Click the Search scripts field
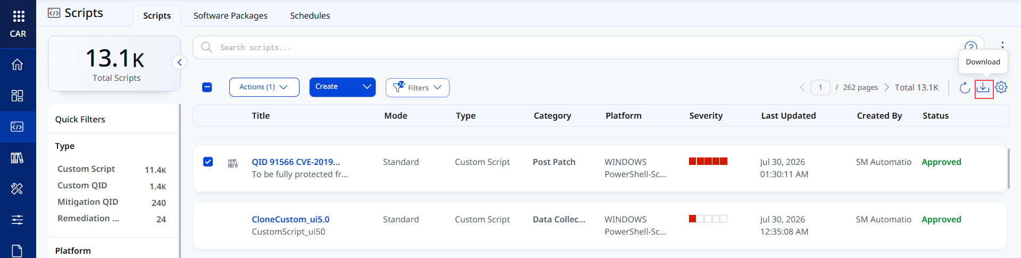The image size is (1021, 258). (x=580, y=47)
